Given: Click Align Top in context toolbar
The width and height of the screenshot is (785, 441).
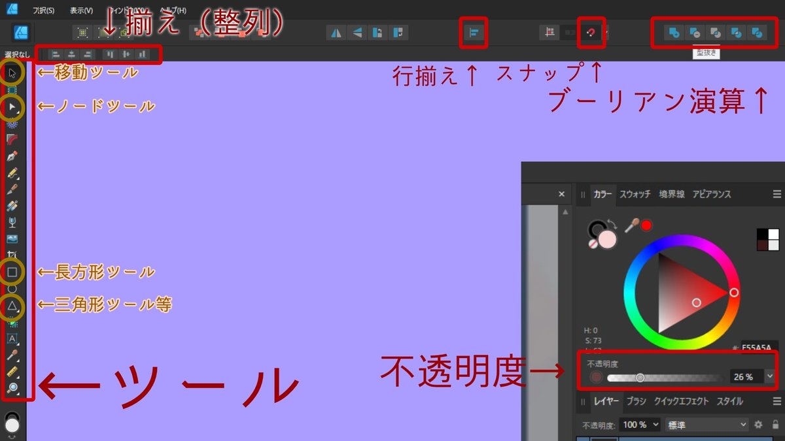Looking at the screenshot, I should (110, 54).
